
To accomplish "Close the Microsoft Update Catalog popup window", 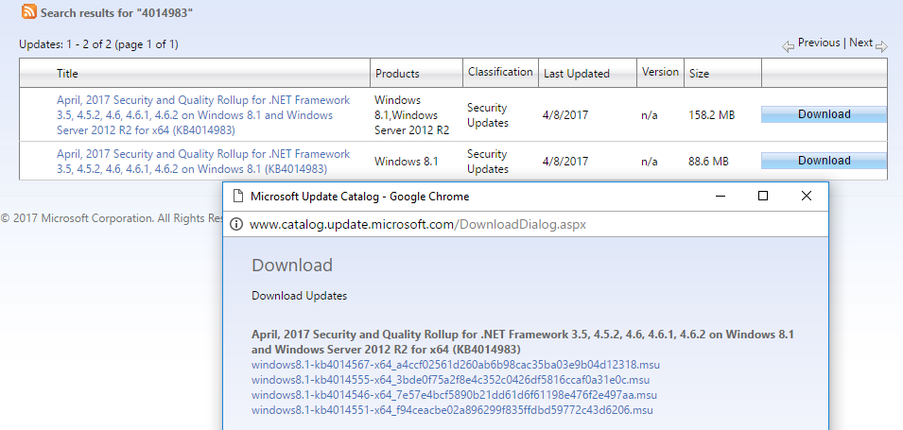I will (807, 197).
